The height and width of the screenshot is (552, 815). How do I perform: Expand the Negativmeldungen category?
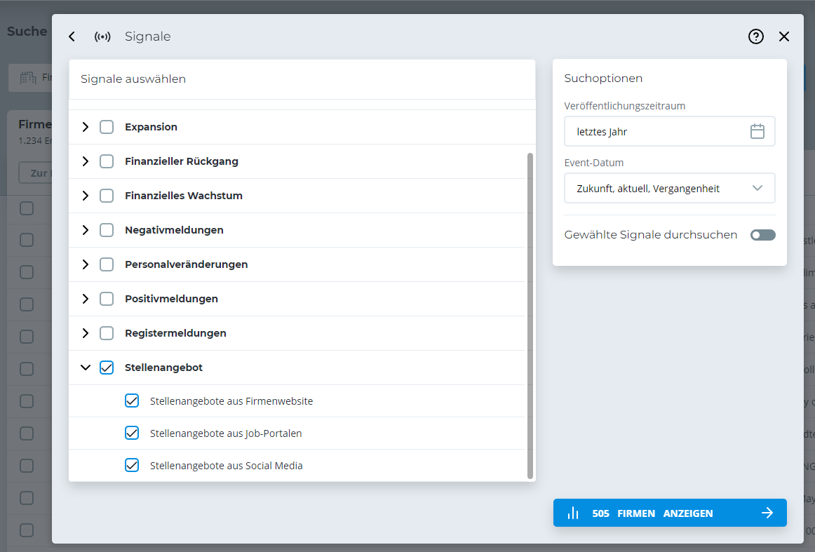86,230
